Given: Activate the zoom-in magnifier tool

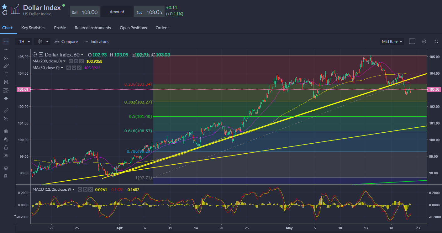Looking at the screenshot, I should (6, 119).
